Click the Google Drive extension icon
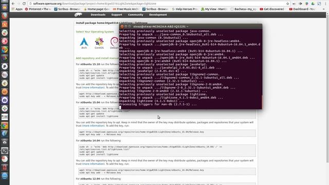This screenshot has height=185, width=329. [313, 4]
